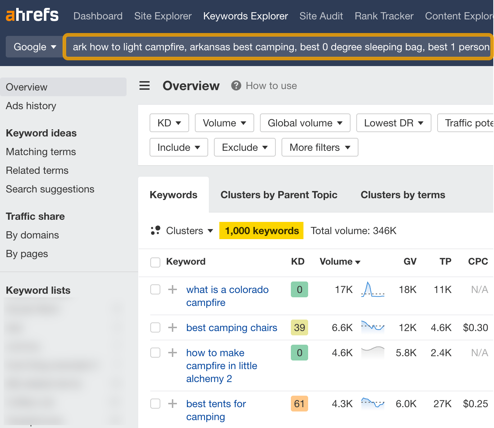
Task: Check the checkbox for "best tents for camping"
Action: pos(155,404)
